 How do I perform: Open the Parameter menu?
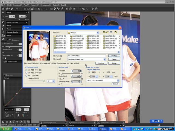tap(35, 5)
